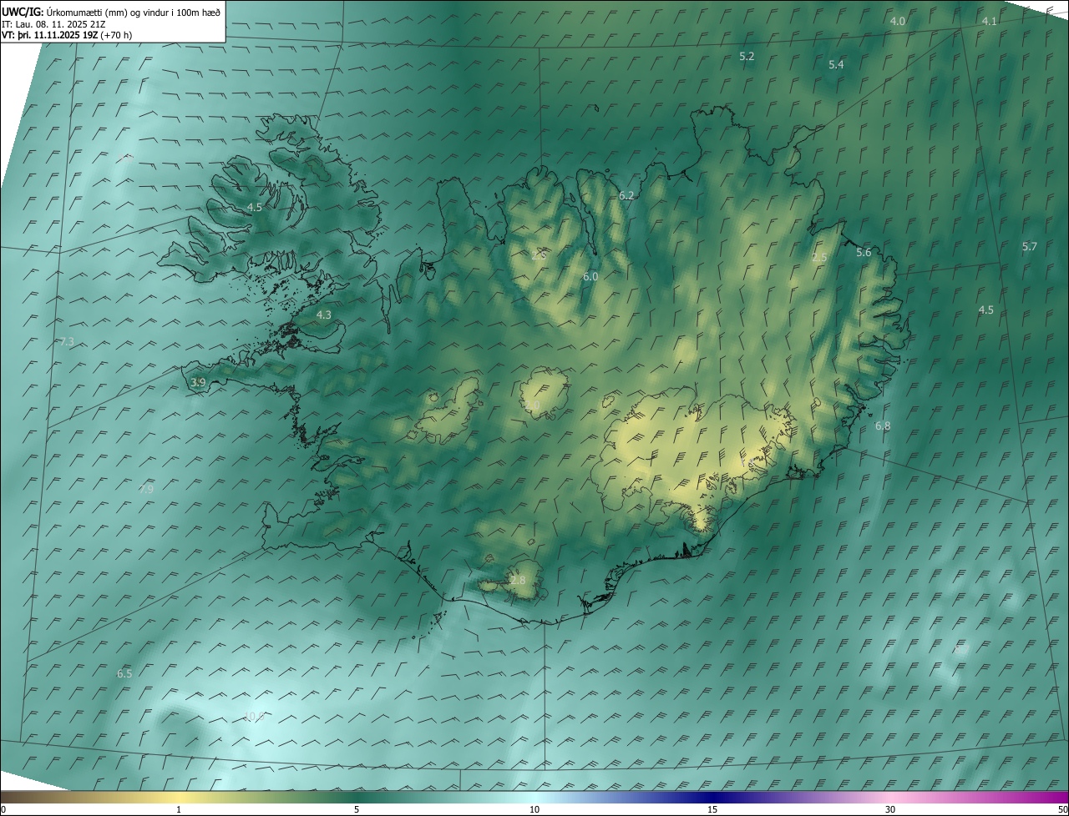The width and height of the screenshot is (1069, 816).
Task: Click the colorbar tick label 5
Action: click(357, 809)
